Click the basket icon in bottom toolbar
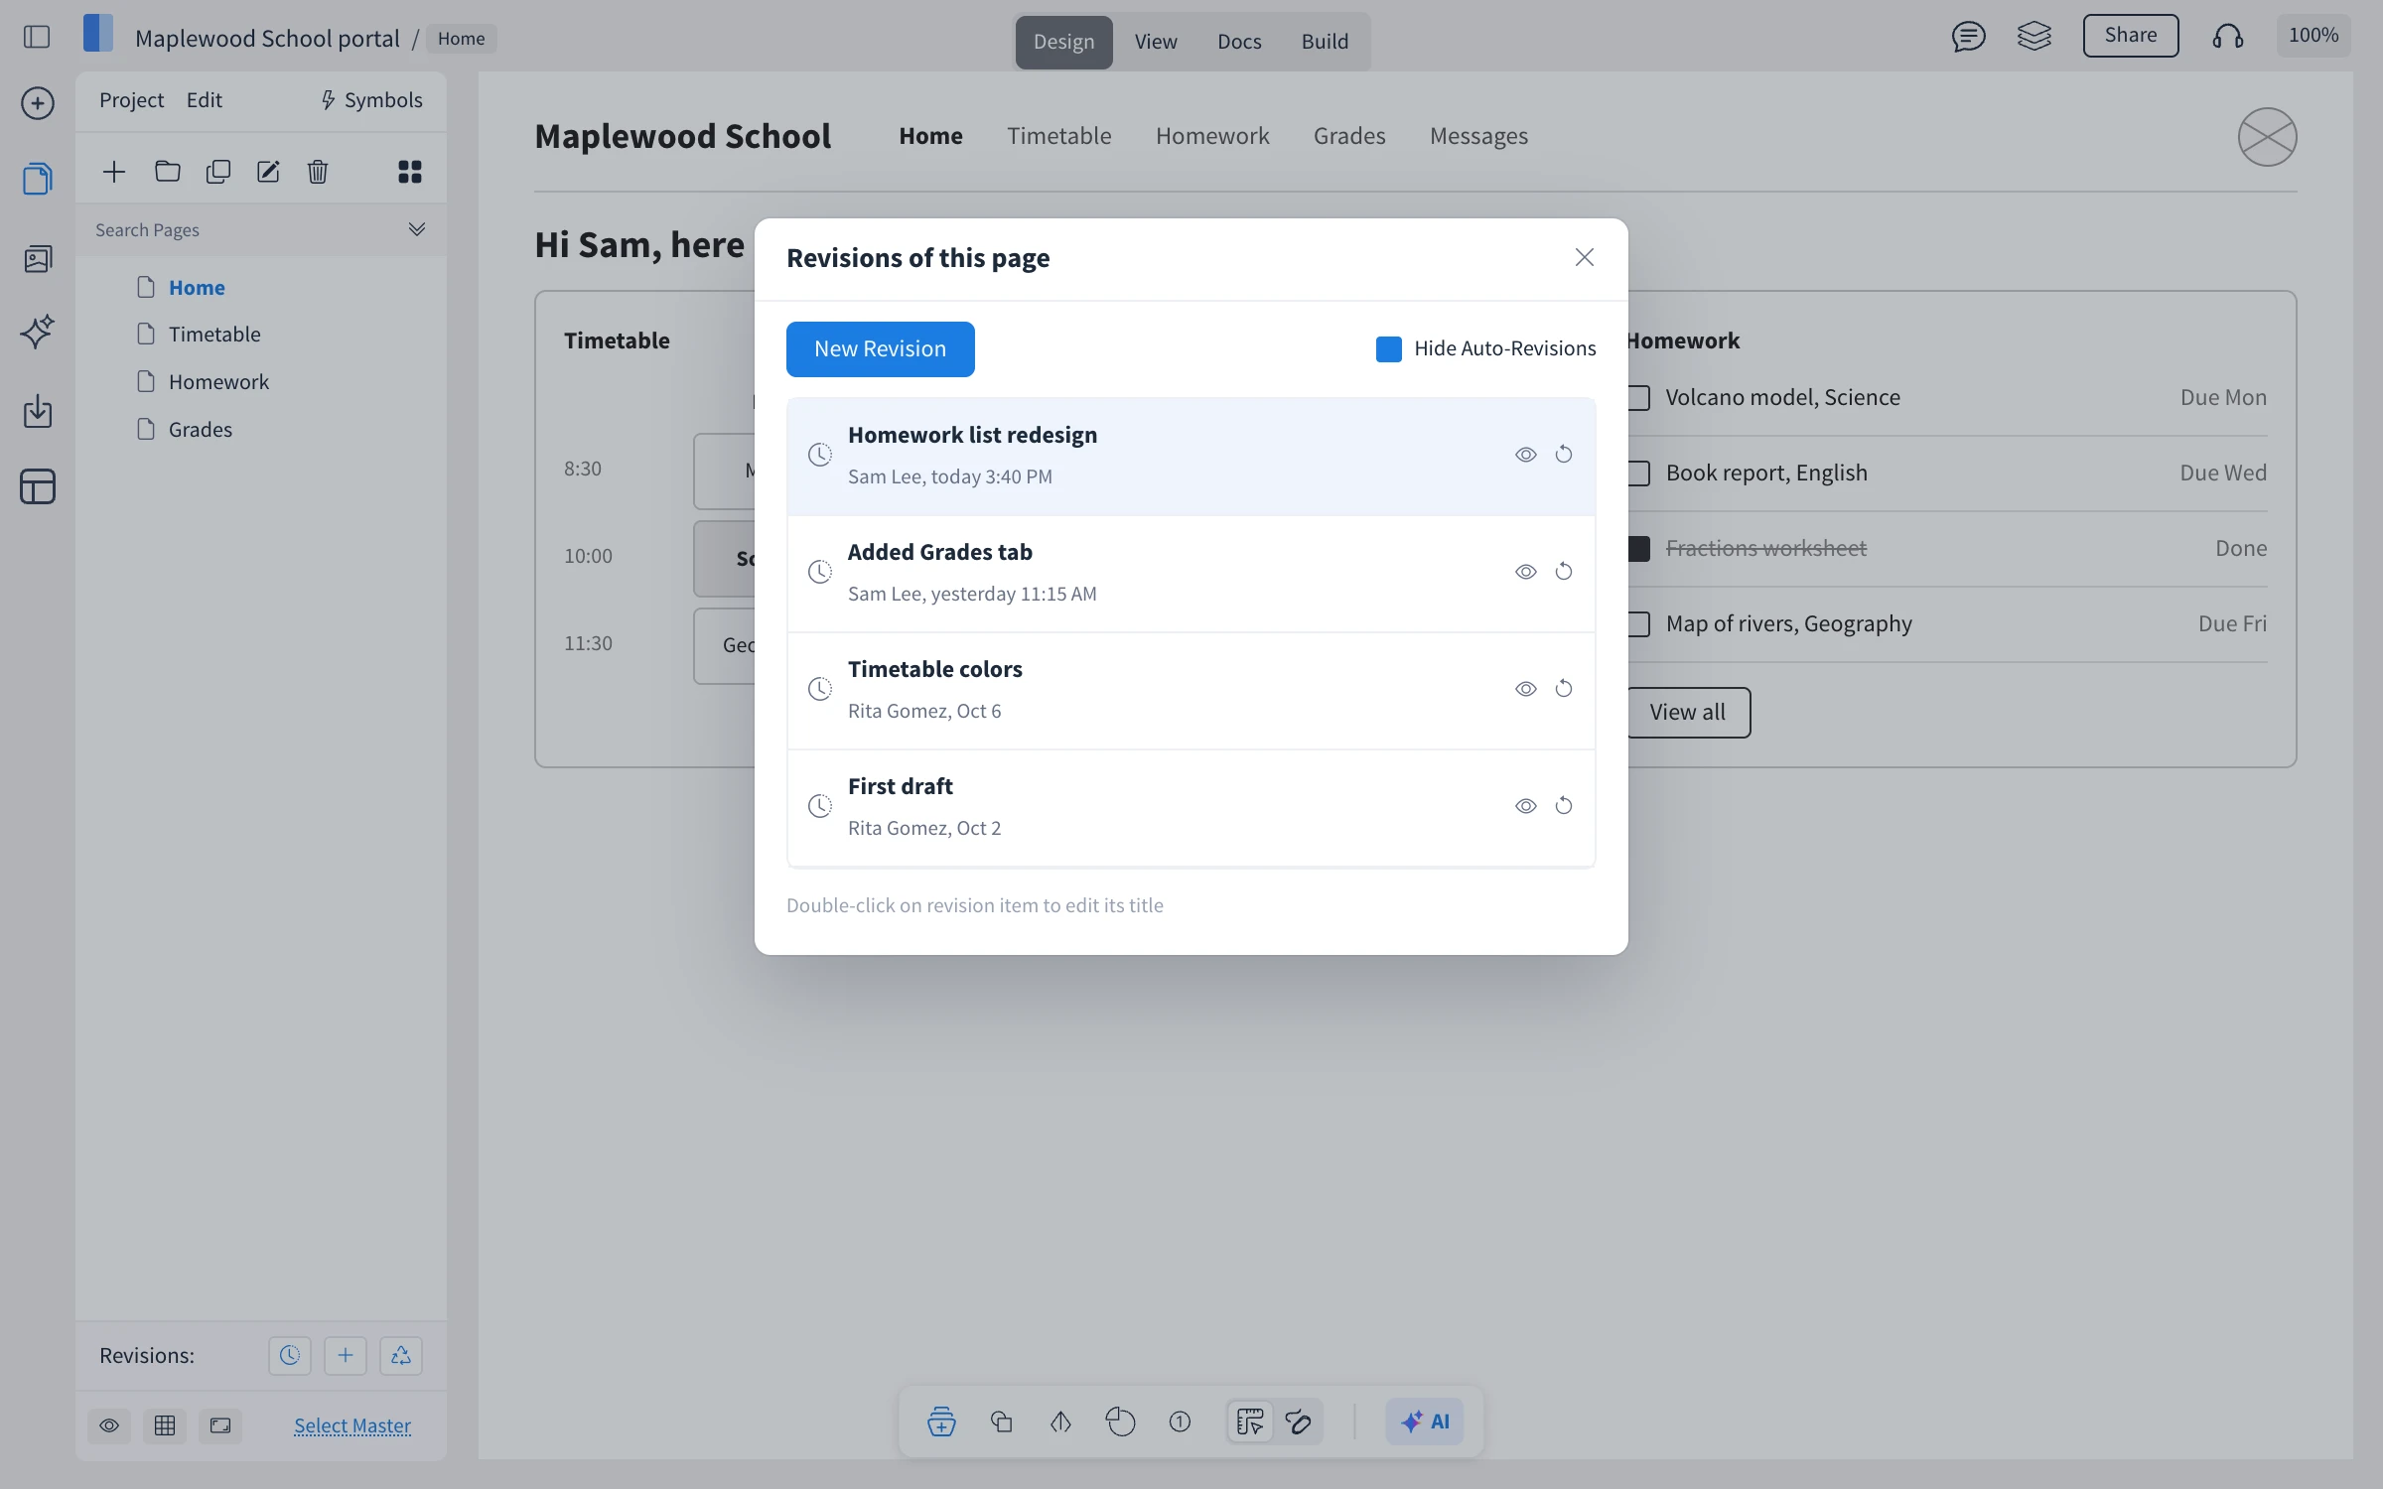 (941, 1421)
